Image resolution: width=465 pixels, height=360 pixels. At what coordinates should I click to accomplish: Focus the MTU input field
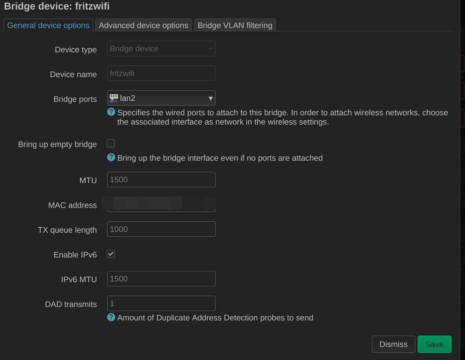click(161, 180)
